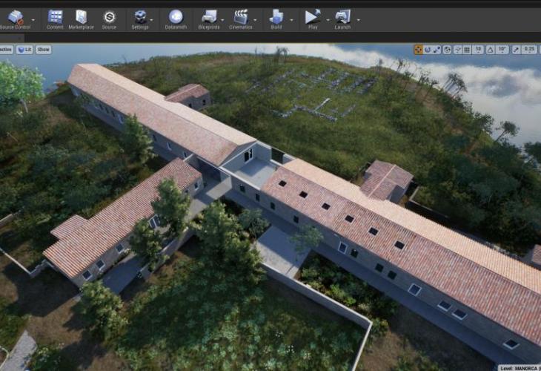The width and height of the screenshot is (541, 371).
Task: Toggle grid snapping in viewport
Action: (x=467, y=50)
